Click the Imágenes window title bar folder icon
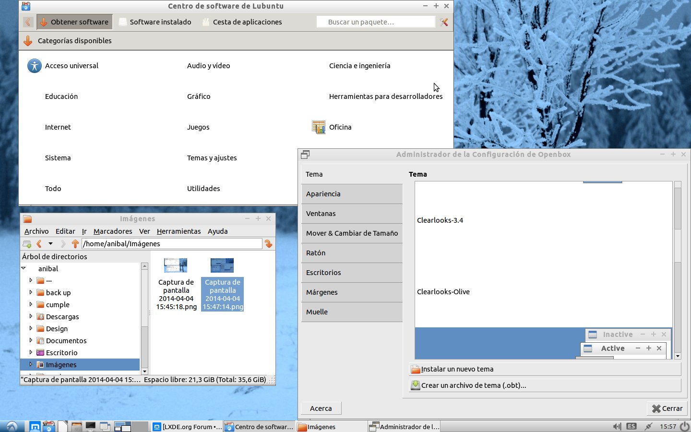The width and height of the screenshot is (691, 432). pos(27,219)
